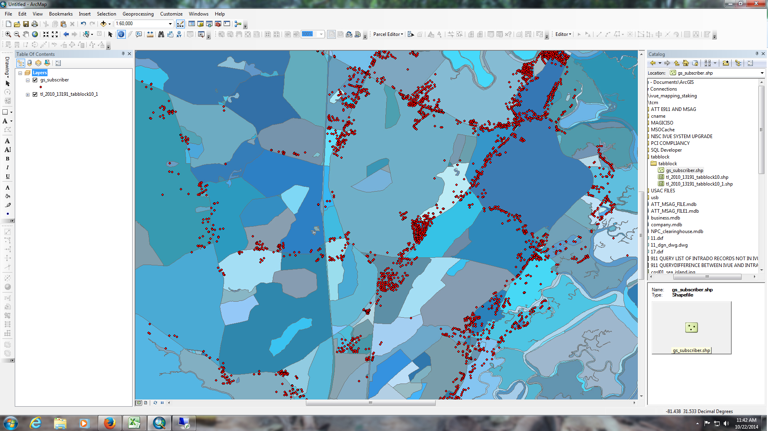Open the map scale dropdown
768x431 pixels.
coord(170,24)
